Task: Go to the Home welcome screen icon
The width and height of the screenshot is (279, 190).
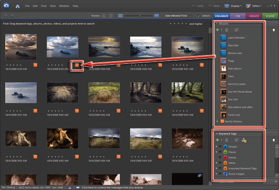Action: tap(17, 6)
